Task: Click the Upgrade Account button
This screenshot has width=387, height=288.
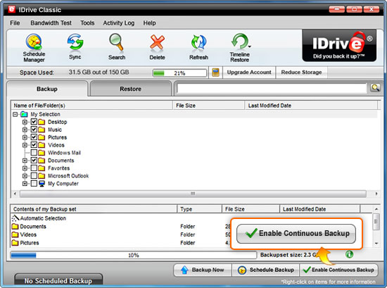Action: [249, 73]
